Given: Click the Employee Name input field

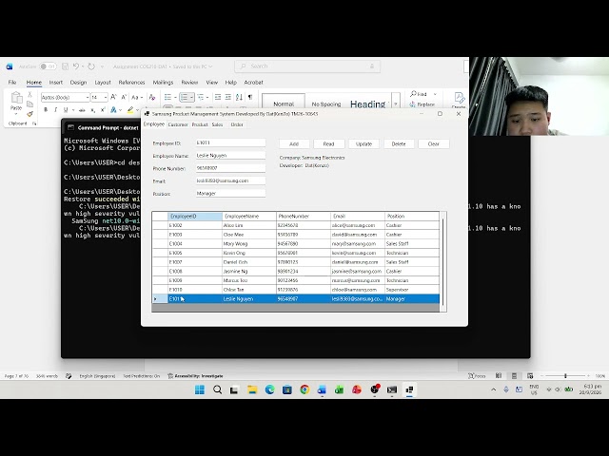Looking at the screenshot, I should tap(230, 156).
